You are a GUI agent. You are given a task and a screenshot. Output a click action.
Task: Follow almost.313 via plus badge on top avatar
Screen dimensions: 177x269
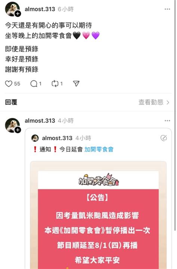pyautogui.click(x=18, y=13)
